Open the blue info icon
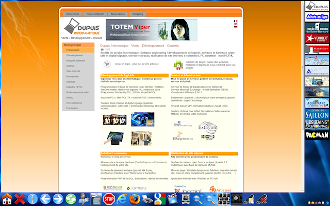 (32, 199)
